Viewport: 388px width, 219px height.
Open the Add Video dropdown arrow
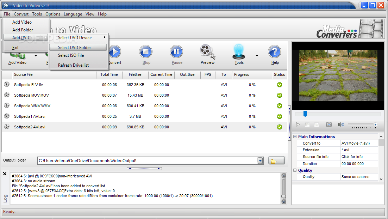click(36, 56)
